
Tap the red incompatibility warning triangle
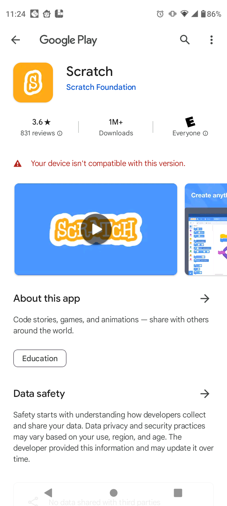pos(18,164)
